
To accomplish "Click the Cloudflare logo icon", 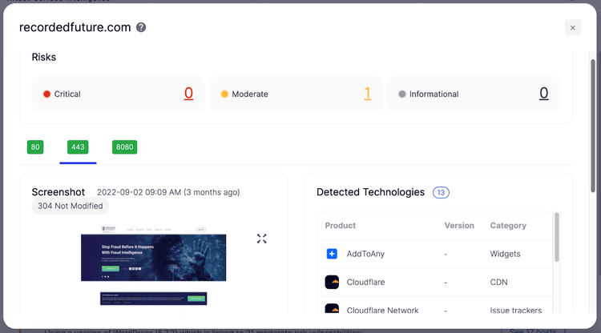I will 332,282.
